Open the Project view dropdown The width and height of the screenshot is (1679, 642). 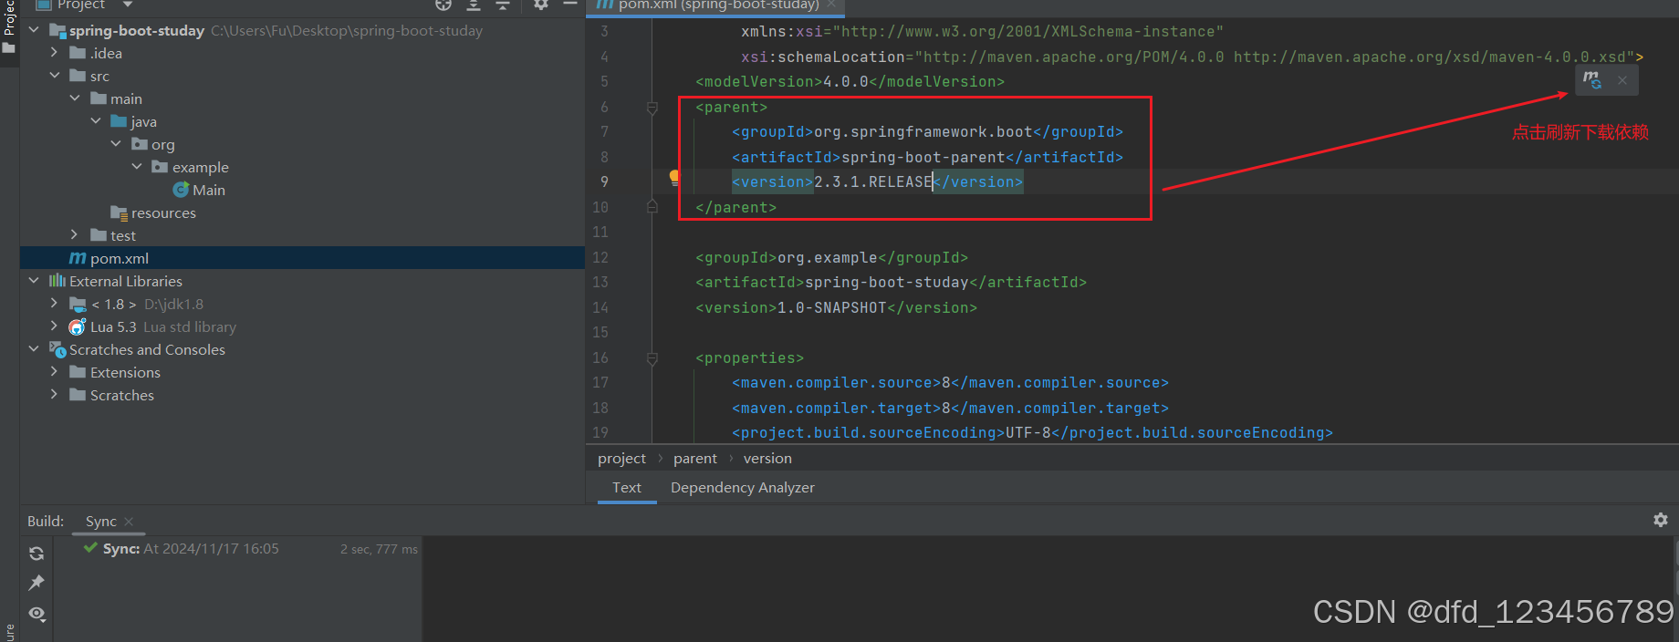[128, 5]
